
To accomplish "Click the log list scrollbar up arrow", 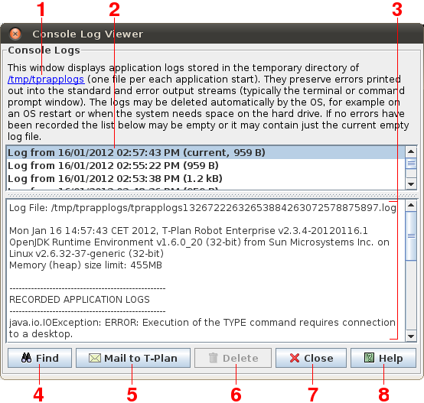I will [x=411, y=151].
